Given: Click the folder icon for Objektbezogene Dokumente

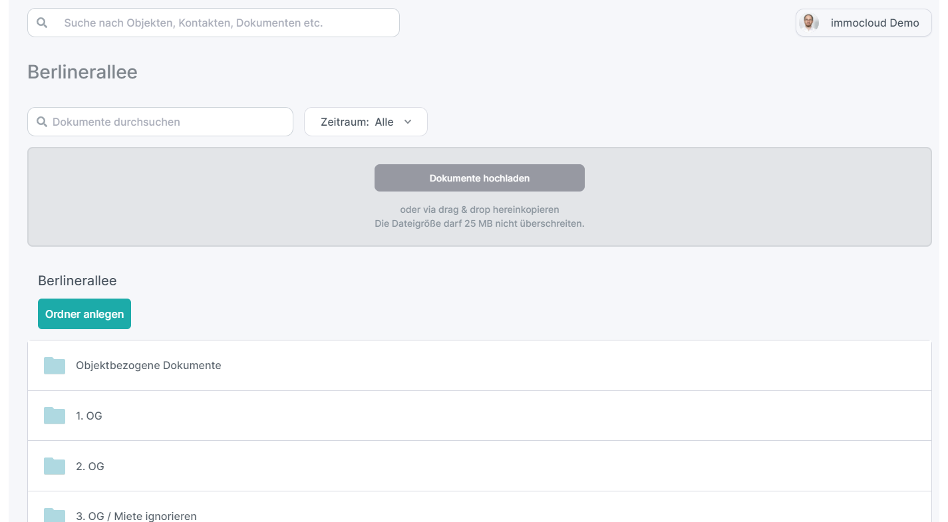Looking at the screenshot, I should click(55, 366).
